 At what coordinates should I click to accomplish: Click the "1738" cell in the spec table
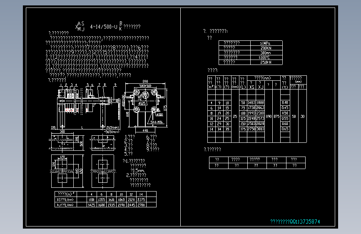(251, 108)
